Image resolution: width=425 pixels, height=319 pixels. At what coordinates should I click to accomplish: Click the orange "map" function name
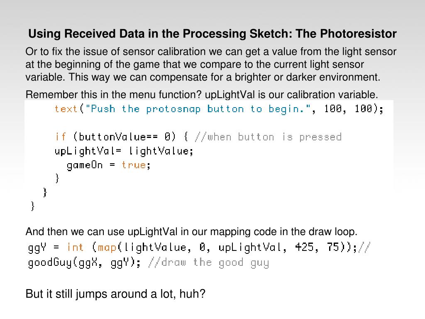click(107, 248)
